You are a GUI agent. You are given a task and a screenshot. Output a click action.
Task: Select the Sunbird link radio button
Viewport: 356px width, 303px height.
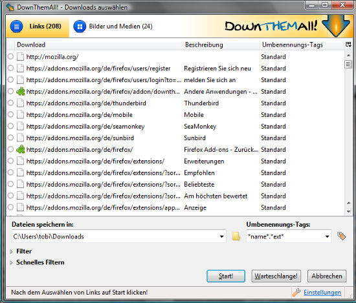[10, 138]
